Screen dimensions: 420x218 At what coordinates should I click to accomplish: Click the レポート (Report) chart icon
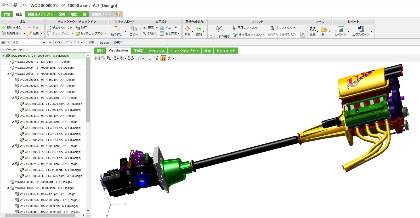click(340, 29)
